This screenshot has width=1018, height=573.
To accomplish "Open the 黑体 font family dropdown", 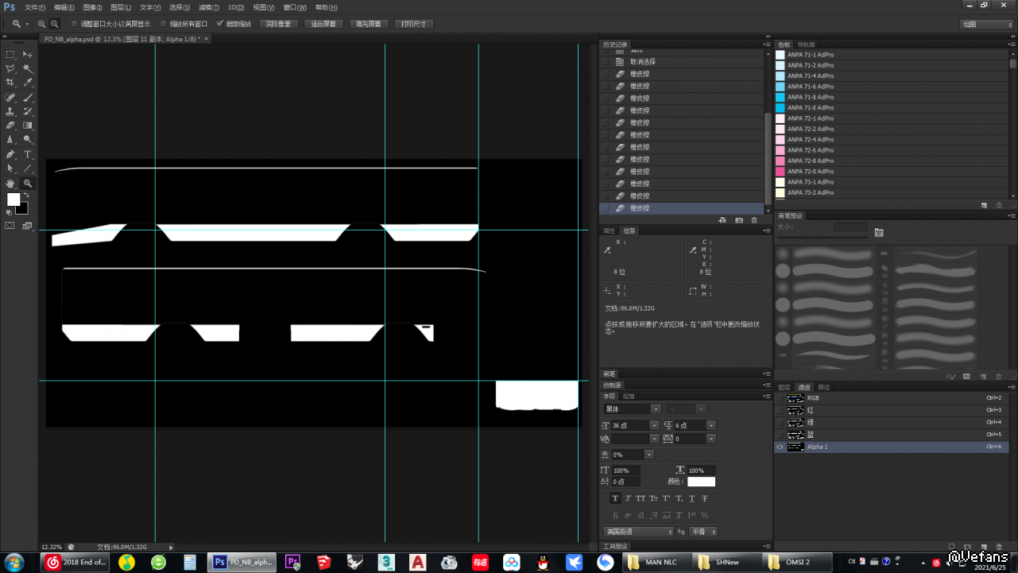I will click(x=656, y=409).
